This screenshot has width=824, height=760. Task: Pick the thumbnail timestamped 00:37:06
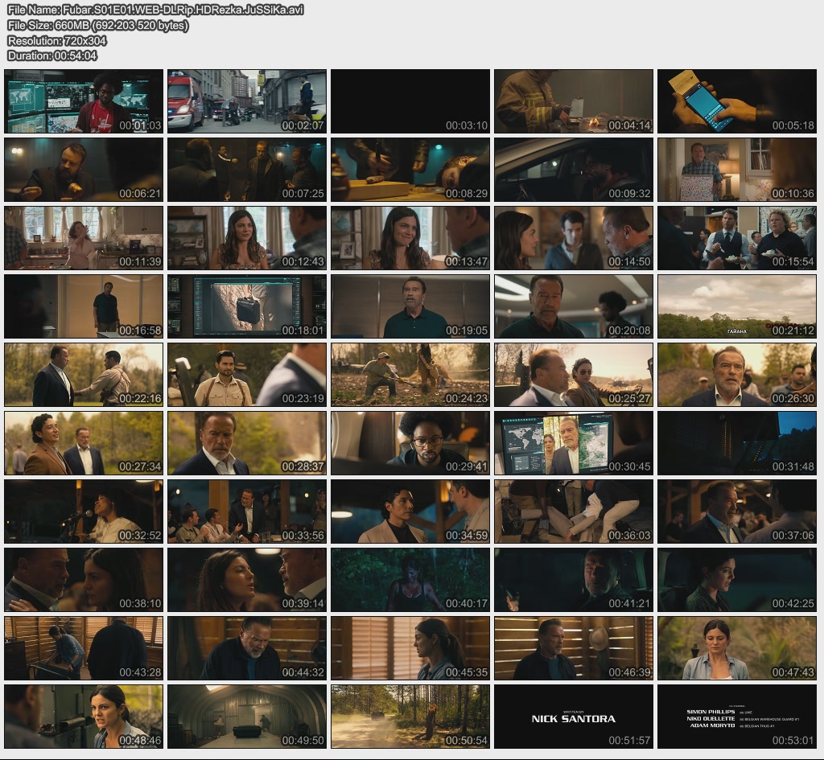click(737, 511)
